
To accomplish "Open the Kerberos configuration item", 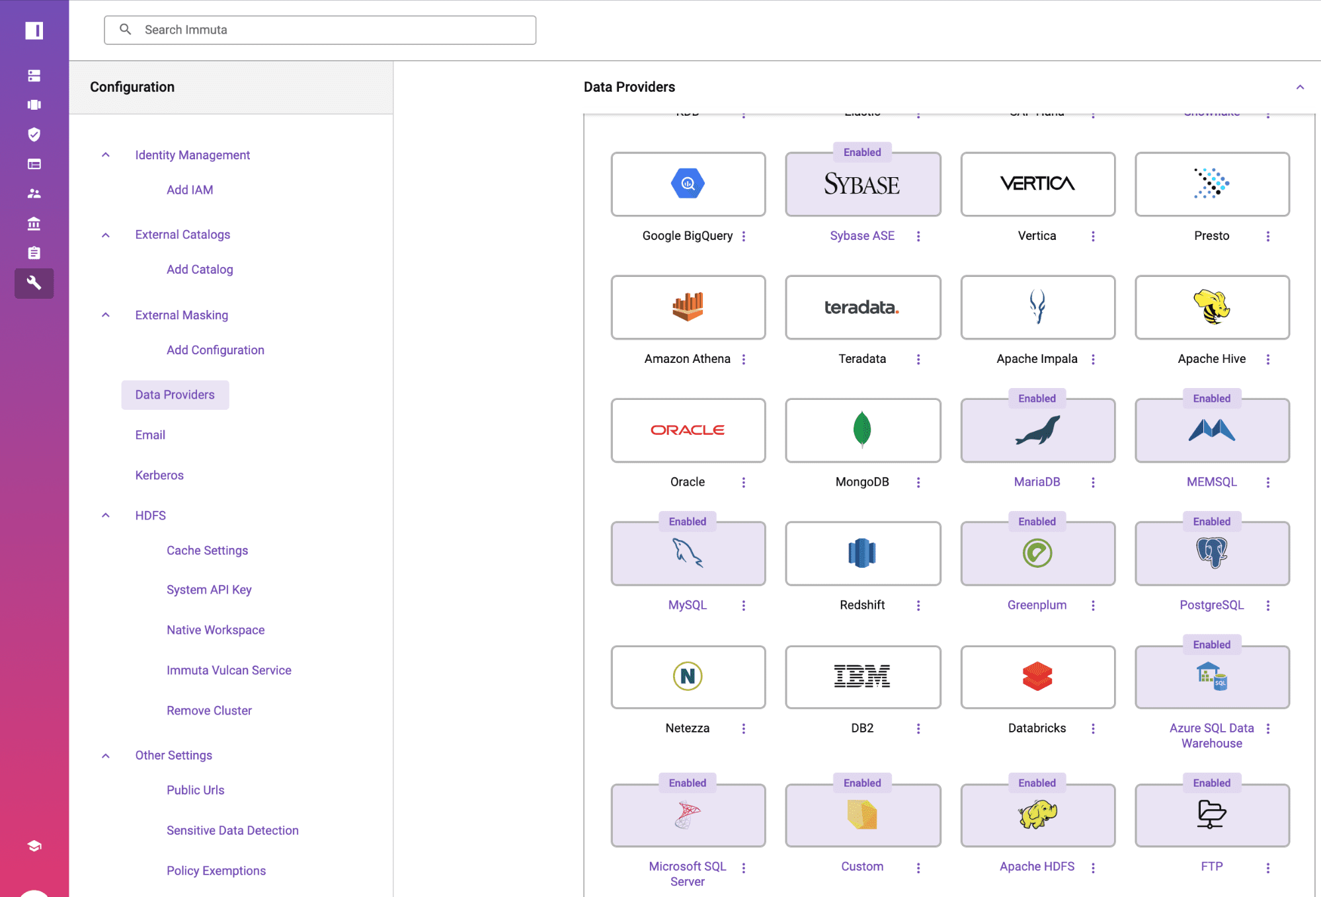I will (x=159, y=475).
